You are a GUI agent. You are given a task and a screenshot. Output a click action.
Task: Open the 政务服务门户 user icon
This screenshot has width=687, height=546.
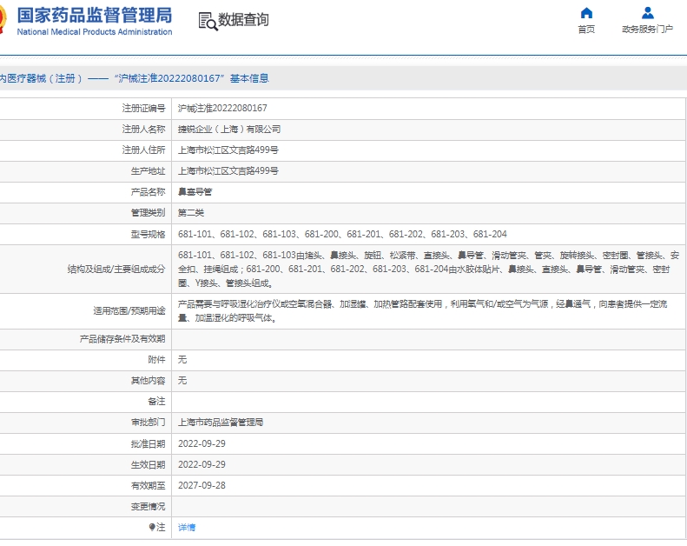[x=648, y=13]
